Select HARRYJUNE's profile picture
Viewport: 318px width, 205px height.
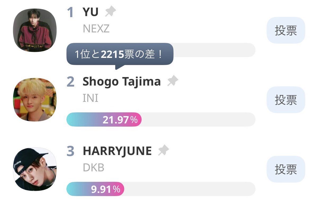pyautogui.click(x=35, y=169)
